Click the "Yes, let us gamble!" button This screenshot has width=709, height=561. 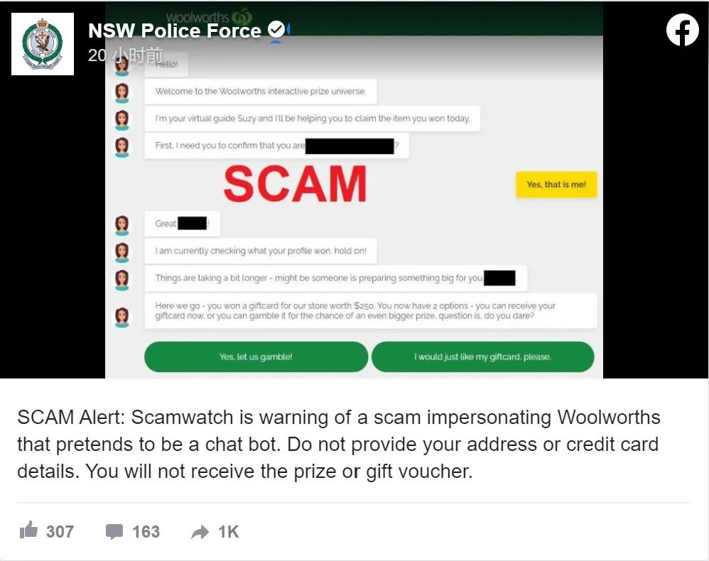click(256, 356)
